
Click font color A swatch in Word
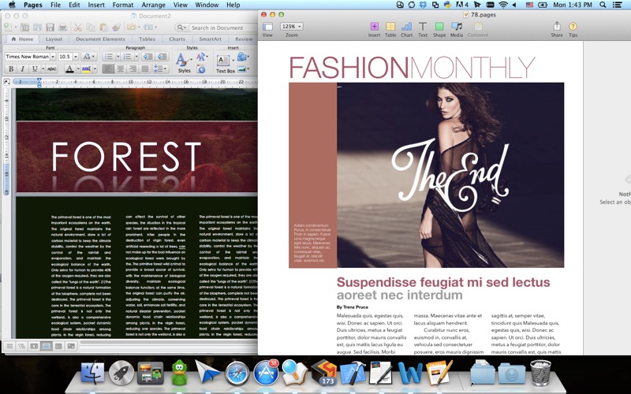pos(69,69)
